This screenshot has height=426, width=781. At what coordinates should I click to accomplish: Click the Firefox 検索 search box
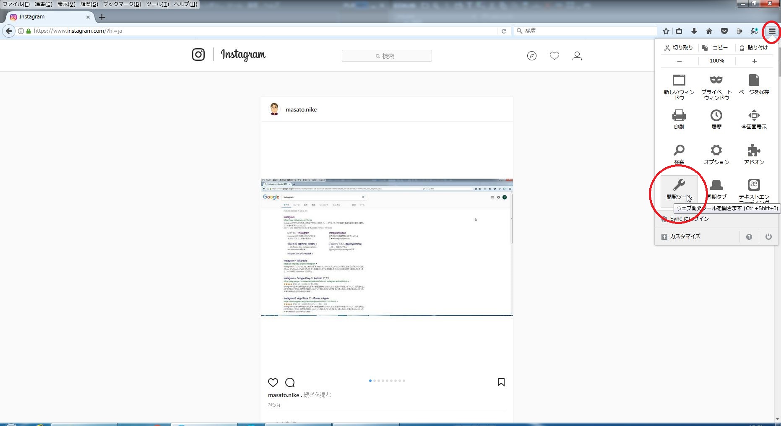586,31
